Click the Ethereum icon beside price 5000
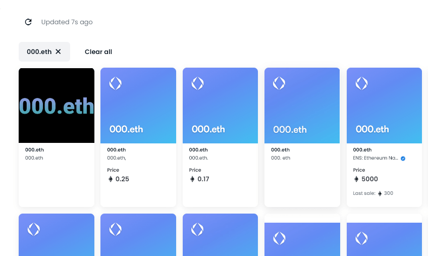 (x=356, y=179)
